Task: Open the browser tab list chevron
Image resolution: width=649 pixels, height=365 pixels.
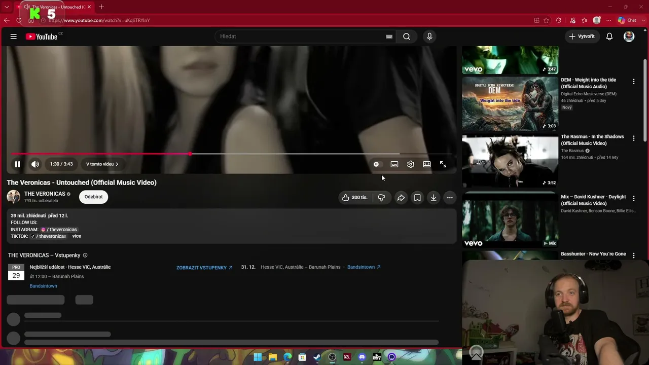Action: pos(7,7)
